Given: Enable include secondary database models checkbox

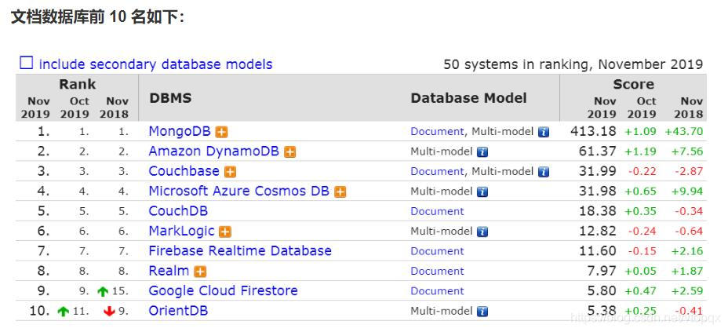Looking at the screenshot, I should pos(26,63).
